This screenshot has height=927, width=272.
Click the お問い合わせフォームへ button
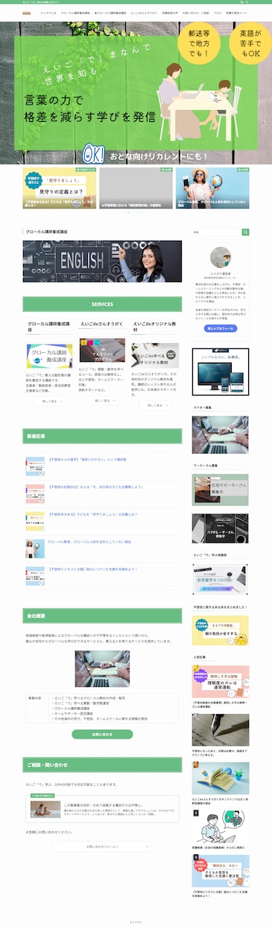(x=102, y=846)
